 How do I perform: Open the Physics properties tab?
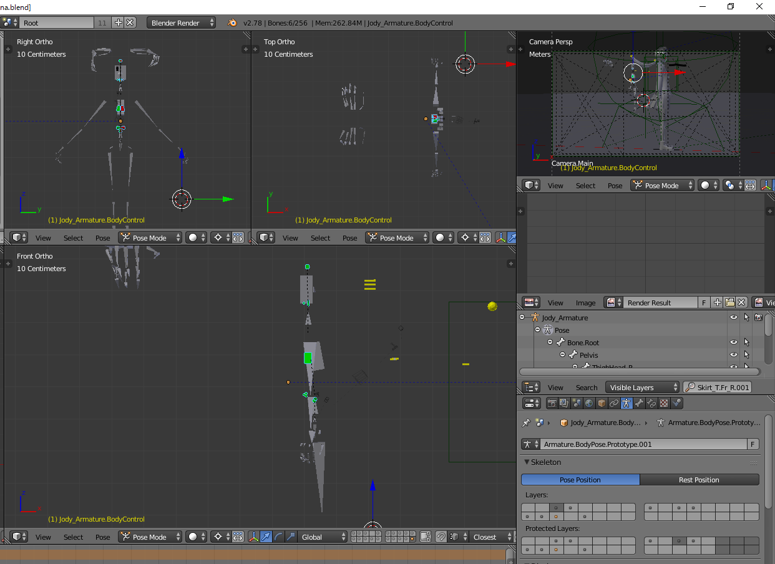(x=677, y=403)
